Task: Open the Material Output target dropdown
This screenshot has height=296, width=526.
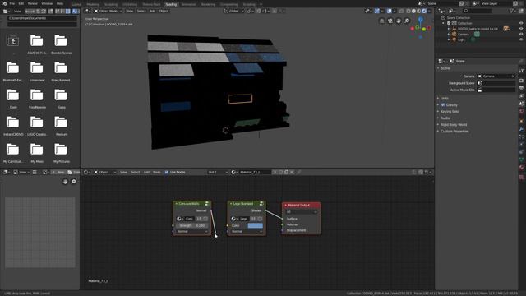Action: (302, 212)
